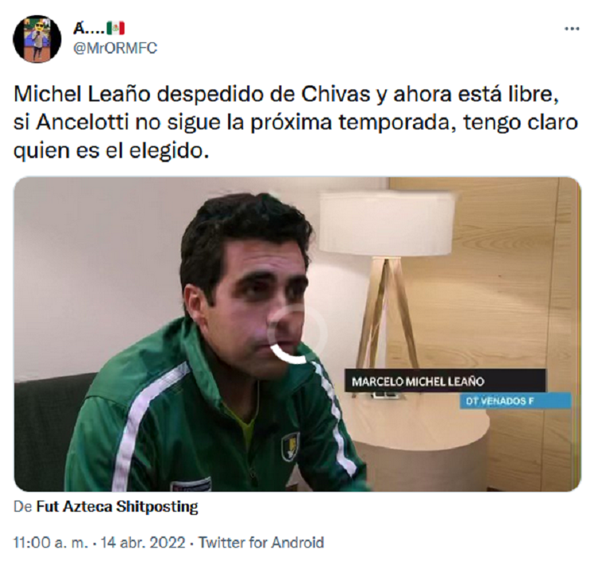Image resolution: width=598 pixels, height=566 pixels.
Task: Click the team crest on the green jacket
Action: [x=290, y=445]
